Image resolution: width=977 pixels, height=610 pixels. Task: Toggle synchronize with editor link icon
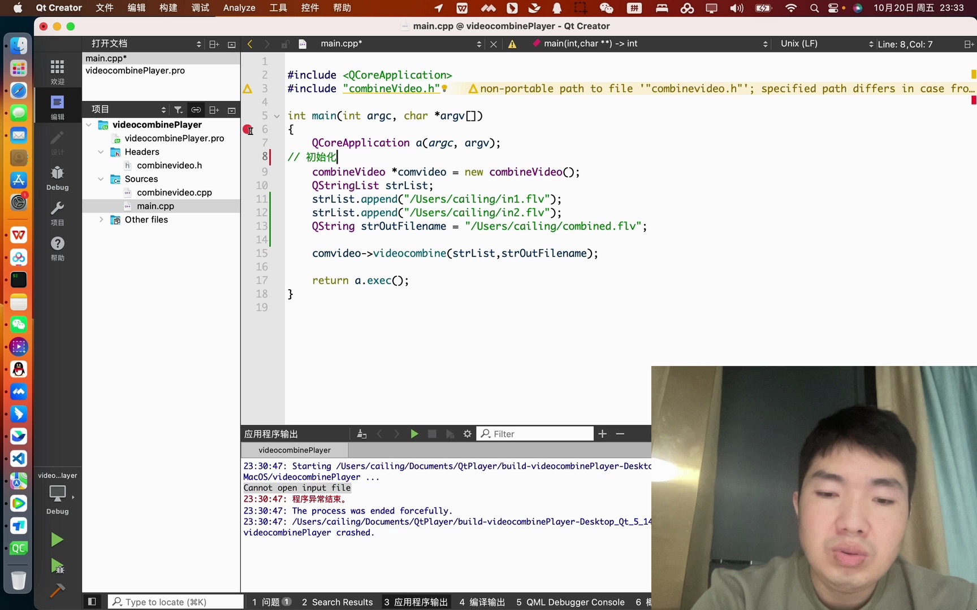tap(196, 110)
